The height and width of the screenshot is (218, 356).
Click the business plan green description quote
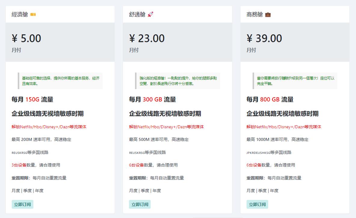click(x=295, y=81)
